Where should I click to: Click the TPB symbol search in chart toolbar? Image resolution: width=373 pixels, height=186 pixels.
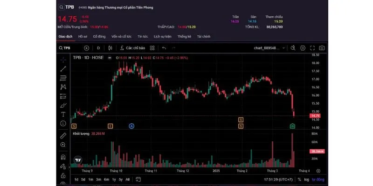65,48
